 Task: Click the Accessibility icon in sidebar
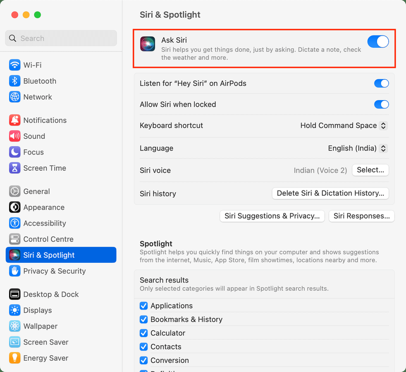[x=15, y=223]
